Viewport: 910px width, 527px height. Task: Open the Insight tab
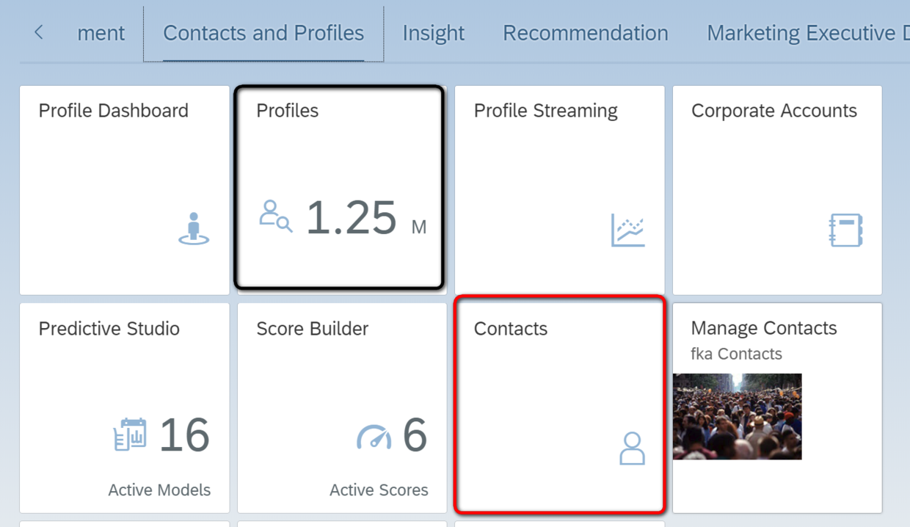pos(433,34)
